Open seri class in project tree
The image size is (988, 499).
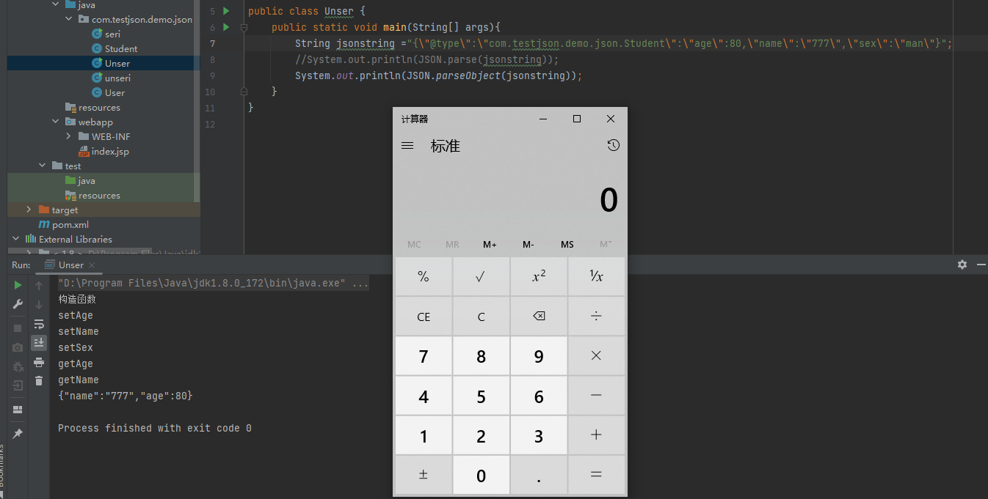pos(112,34)
